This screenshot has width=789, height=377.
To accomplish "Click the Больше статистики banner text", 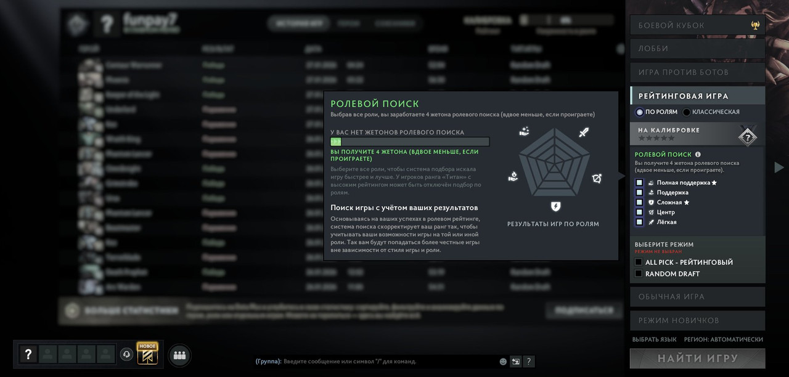I will (x=131, y=310).
